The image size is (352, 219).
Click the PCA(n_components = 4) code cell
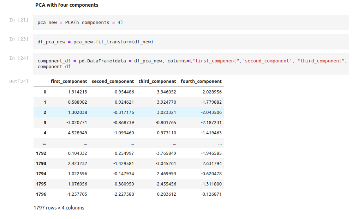pos(191,23)
